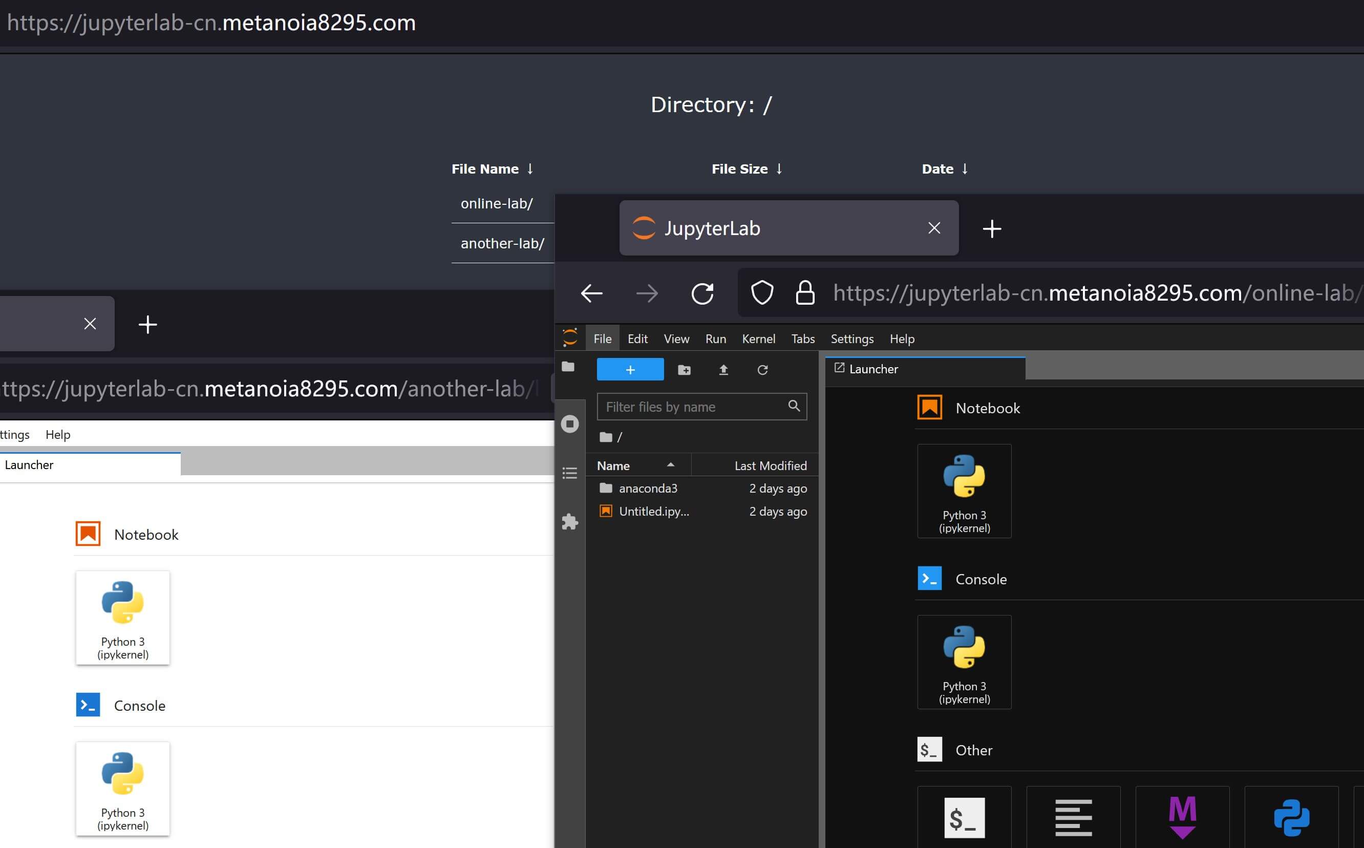Screen dimensions: 1364x848
Task: Open the extension manager puzzle icon
Action: coord(569,522)
